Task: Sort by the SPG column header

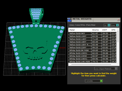Action: [x=113, y=30]
